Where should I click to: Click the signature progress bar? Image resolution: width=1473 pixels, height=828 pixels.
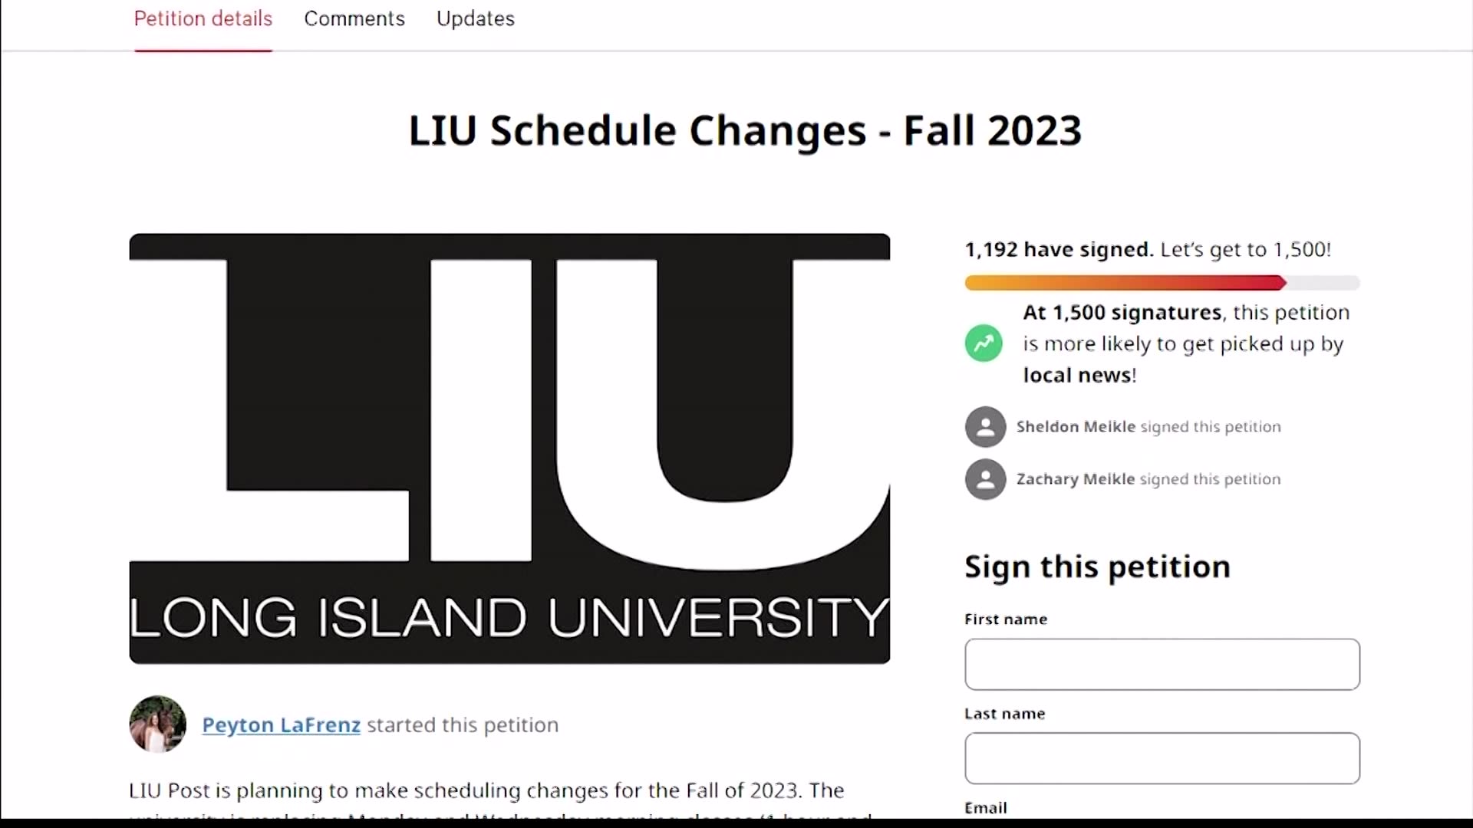click(1162, 283)
